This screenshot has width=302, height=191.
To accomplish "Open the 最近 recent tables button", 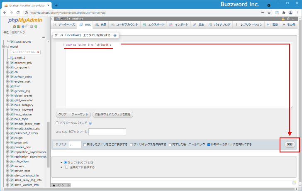I will [x=6, y=32].
